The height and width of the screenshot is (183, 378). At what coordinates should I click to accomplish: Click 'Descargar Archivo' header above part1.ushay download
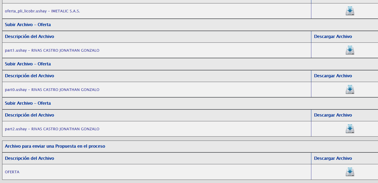333,36
